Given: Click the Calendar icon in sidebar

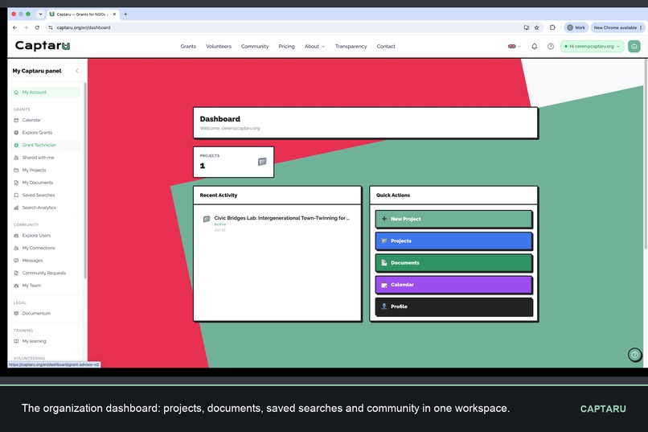Looking at the screenshot, I should (16, 120).
